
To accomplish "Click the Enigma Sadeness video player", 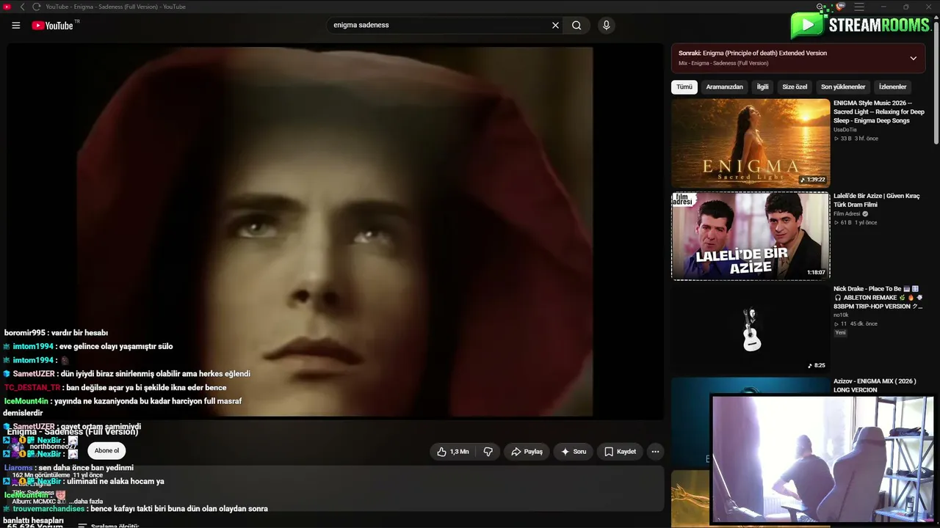I will pyautogui.click(x=335, y=232).
